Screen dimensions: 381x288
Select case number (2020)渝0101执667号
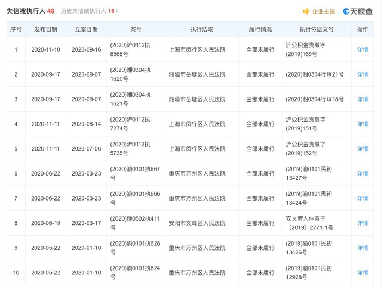(x=135, y=173)
